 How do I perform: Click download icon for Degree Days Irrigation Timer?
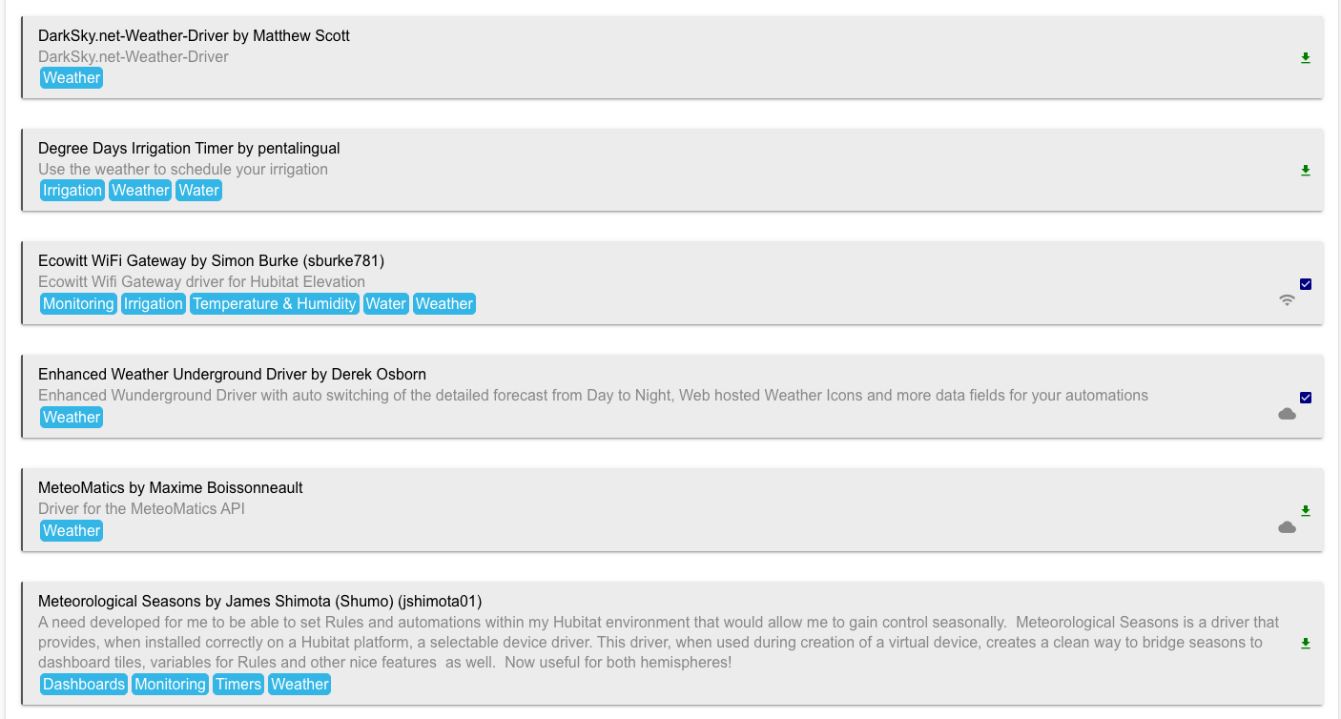pos(1306,171)
